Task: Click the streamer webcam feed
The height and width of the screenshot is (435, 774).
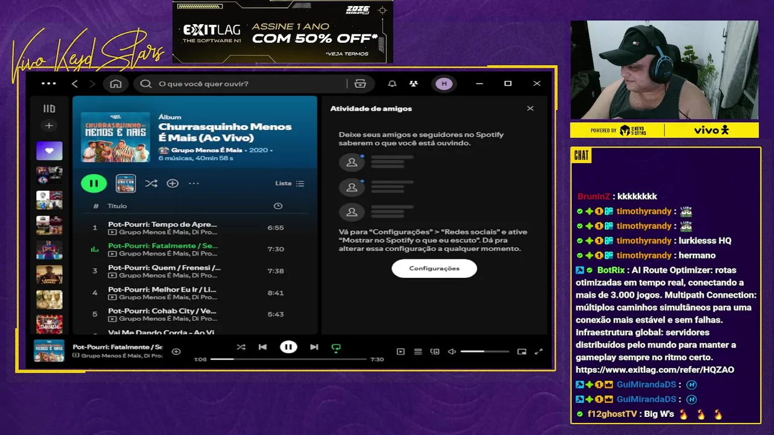Action: [x=664, y=70]
